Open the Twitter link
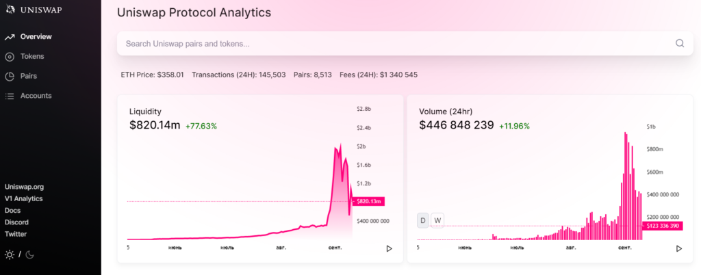This screenshot has height=275, width=701. tap(16, 234)
